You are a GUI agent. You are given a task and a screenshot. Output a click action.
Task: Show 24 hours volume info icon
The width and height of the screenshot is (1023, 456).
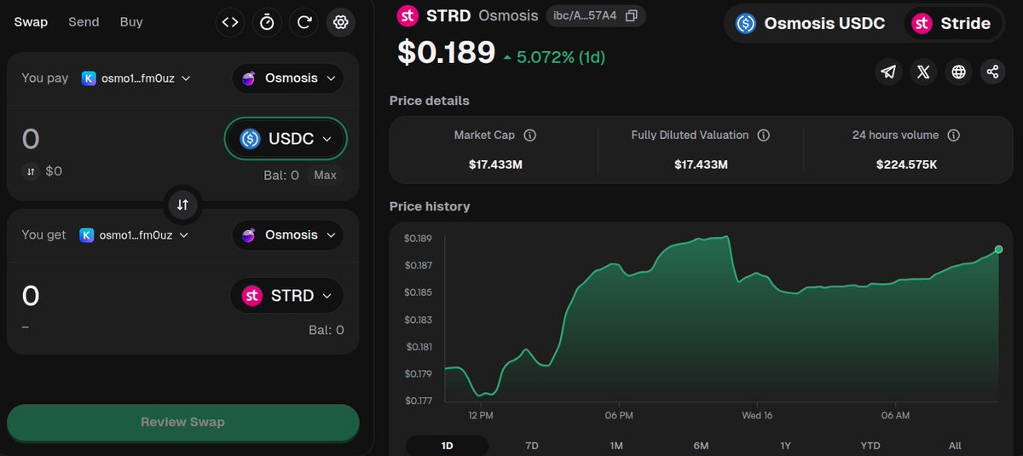954,136
